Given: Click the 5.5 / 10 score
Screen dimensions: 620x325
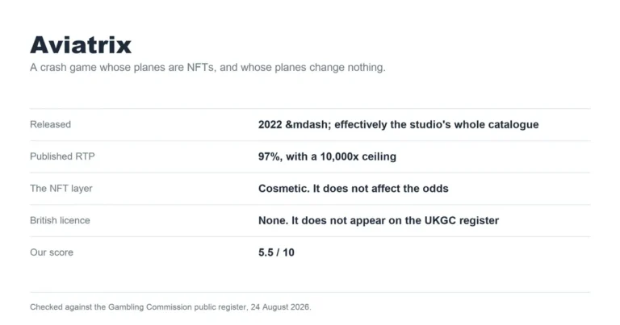Looking at the screenshot, I should click(276, 252).
